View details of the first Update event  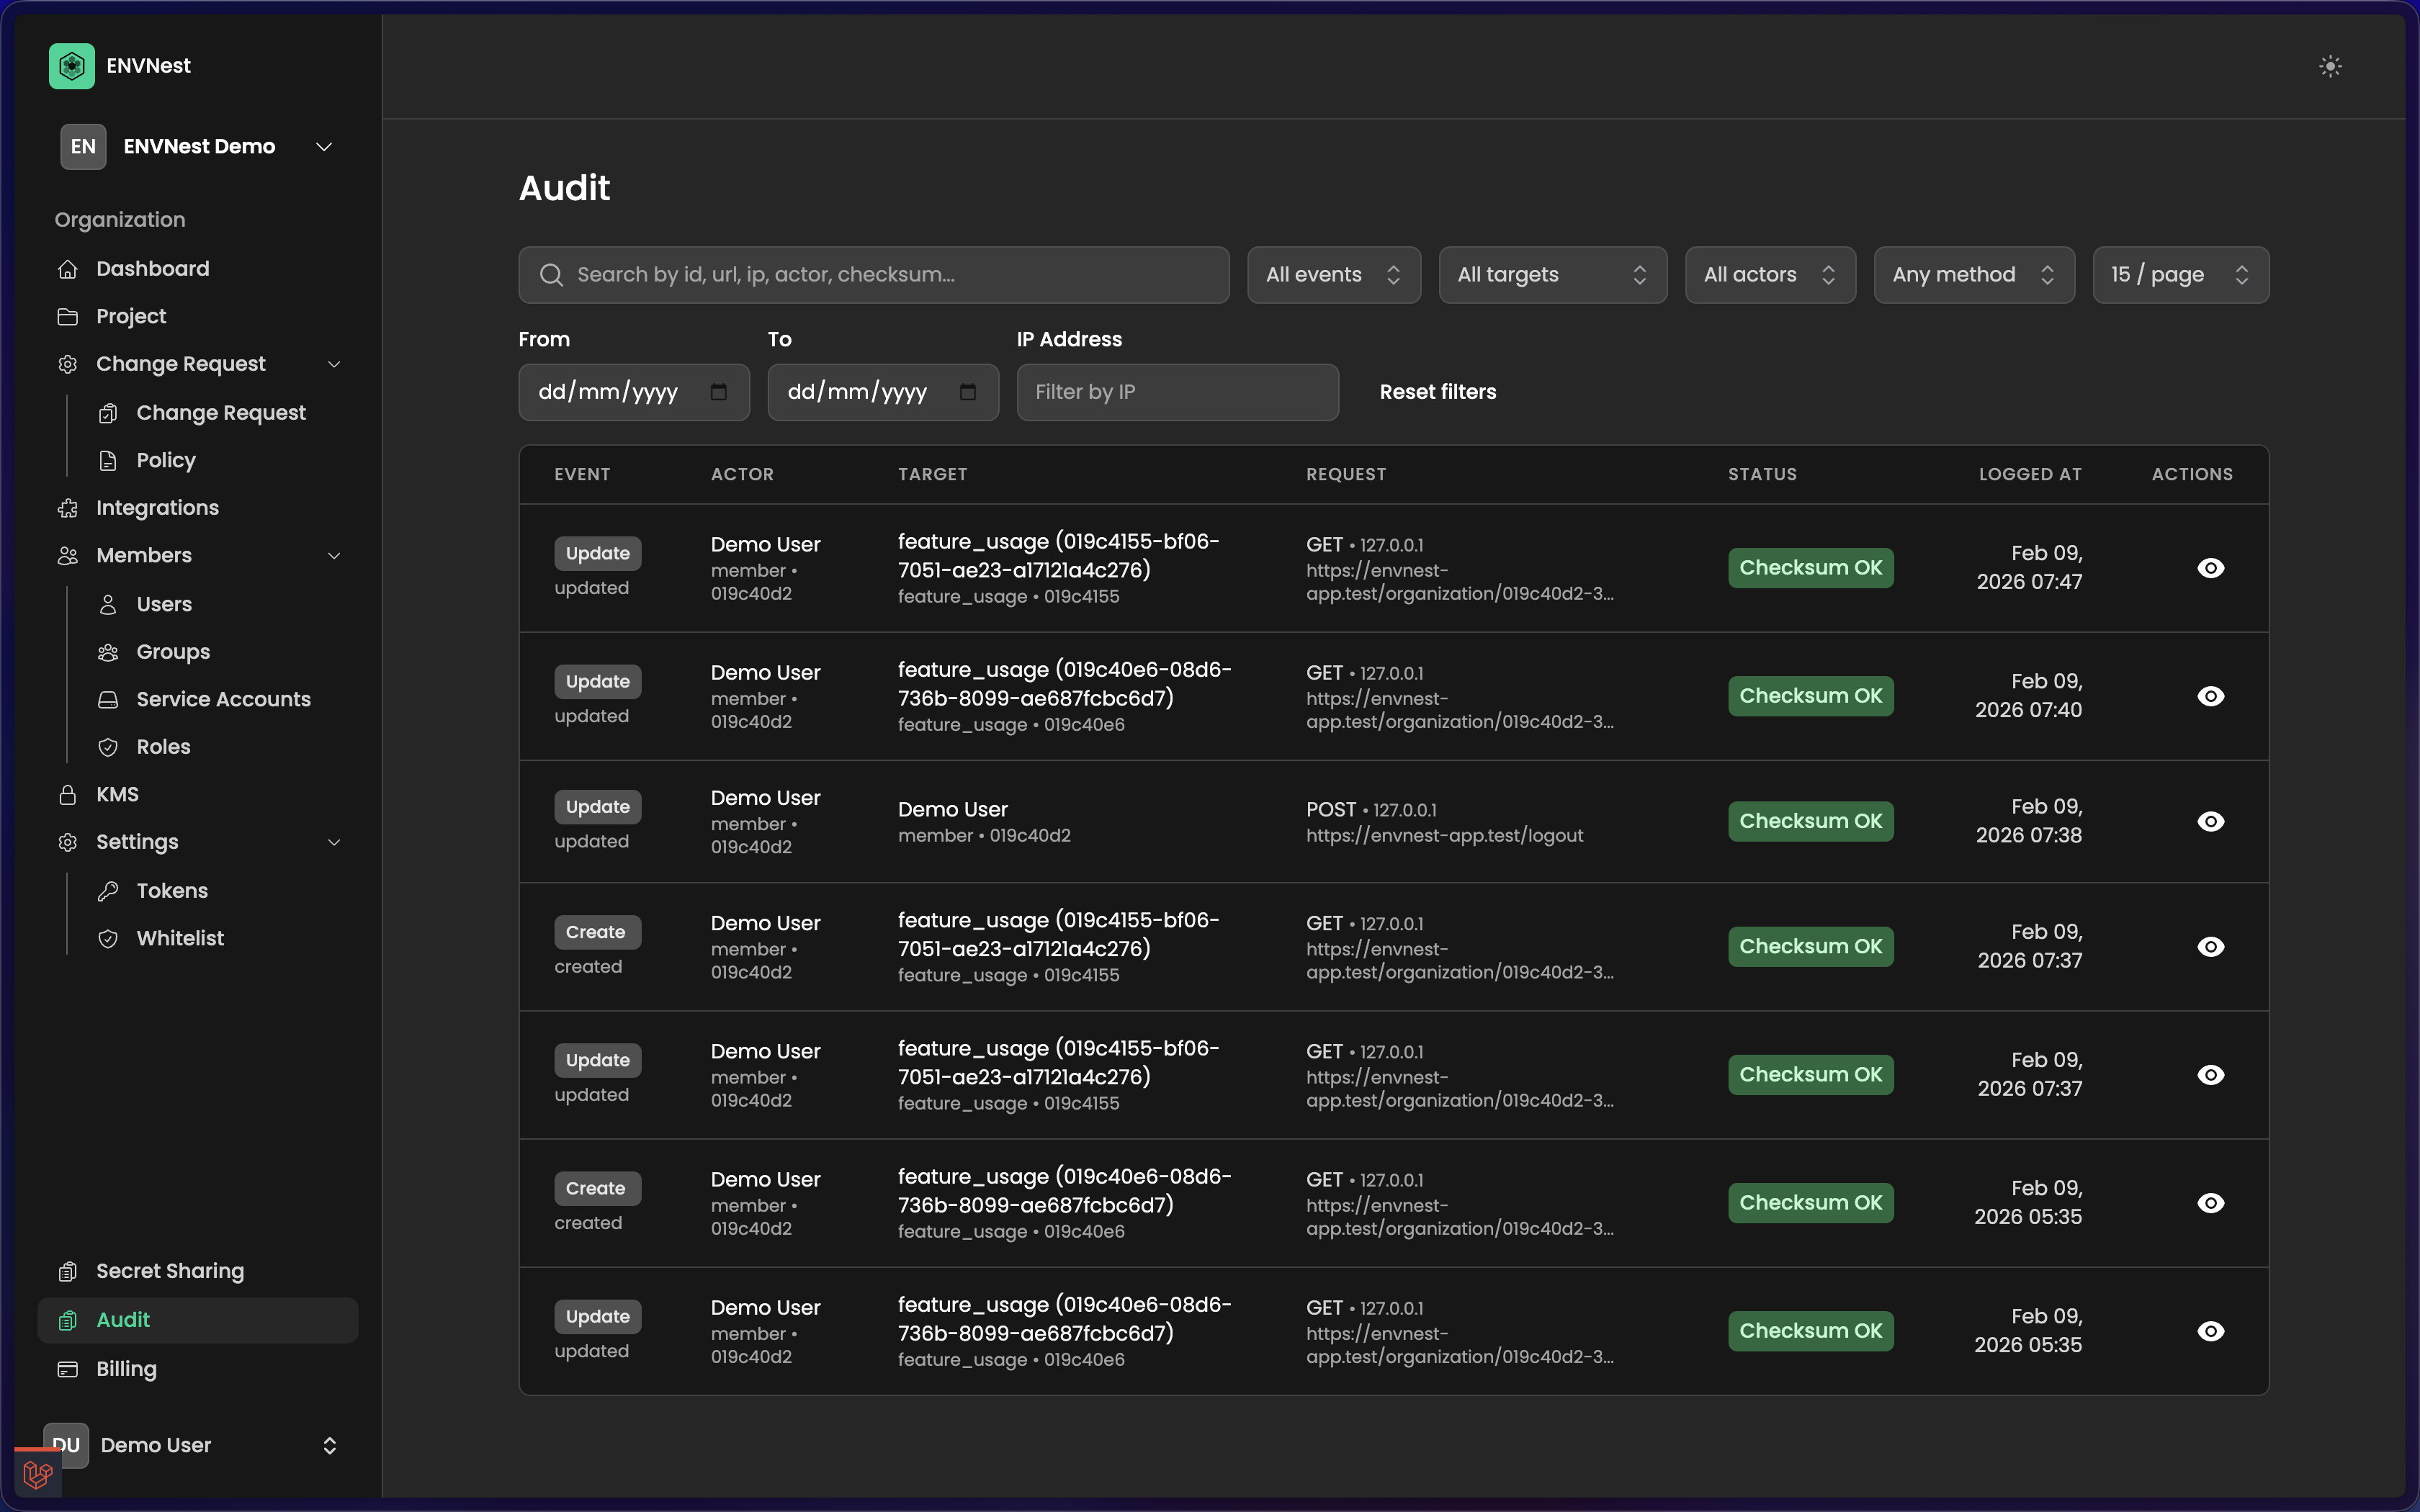pyautogui.click(x=2210, y=568)
